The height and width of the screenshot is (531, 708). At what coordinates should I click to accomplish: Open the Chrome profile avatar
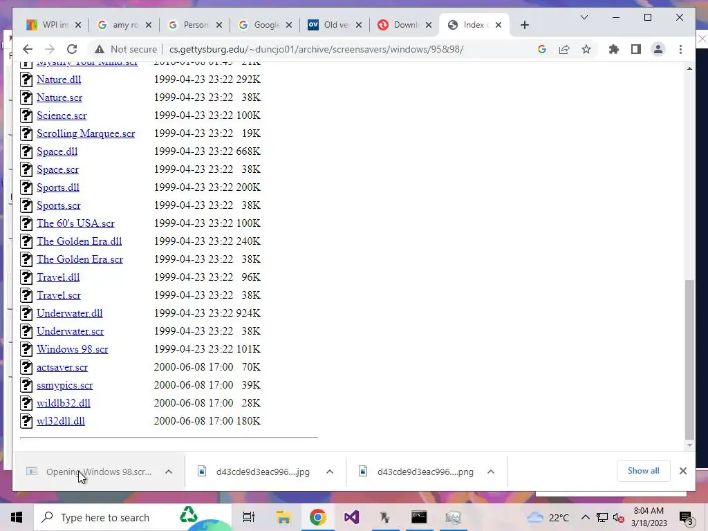tap(658, 49)
